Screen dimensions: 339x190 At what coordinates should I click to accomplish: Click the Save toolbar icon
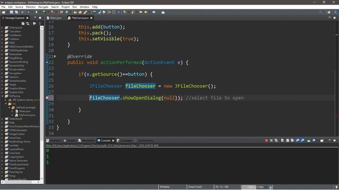pyautogui.click(x=12, y=12)
